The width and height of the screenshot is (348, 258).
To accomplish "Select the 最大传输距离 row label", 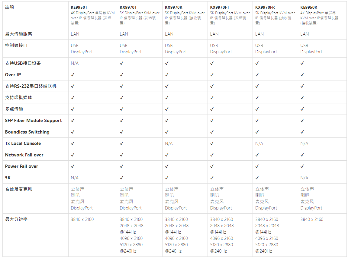I will point(18,34).
